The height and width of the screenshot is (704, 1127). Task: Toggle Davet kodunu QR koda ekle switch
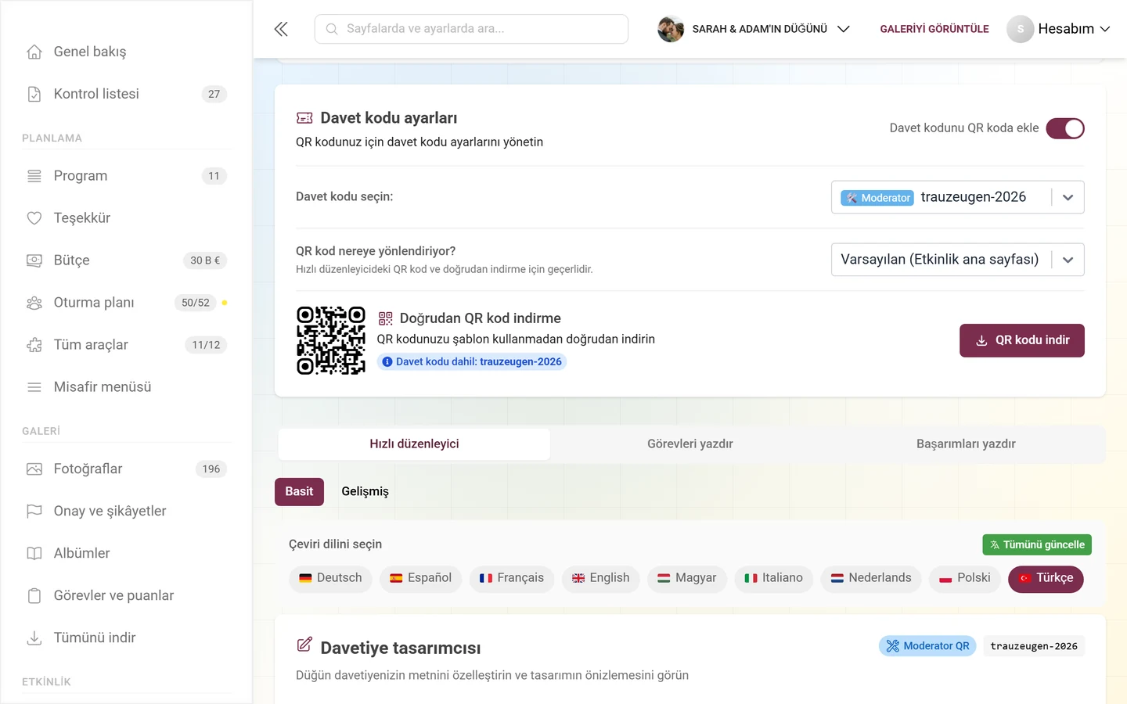click(1065, 128)
